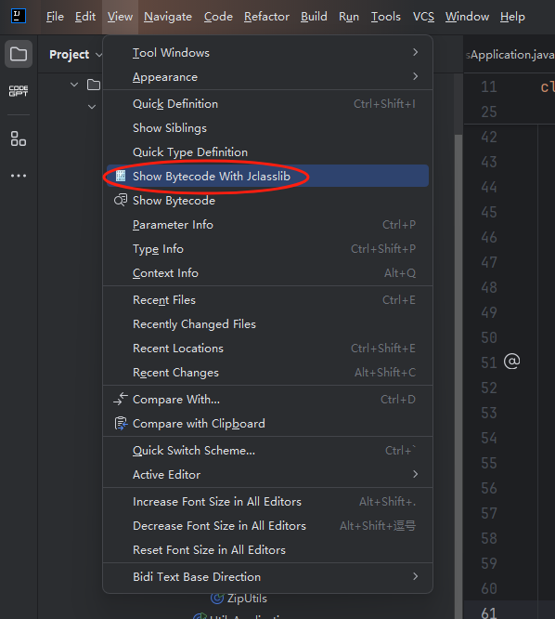The width and height of the screenshot is (555, 619).
Task: Choose Quick Switch Scheme...
Action: (x=267, y=450)
